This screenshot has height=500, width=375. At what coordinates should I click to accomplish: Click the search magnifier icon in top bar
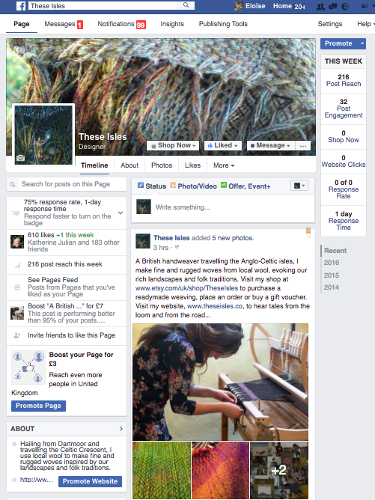tap(186, 5)
